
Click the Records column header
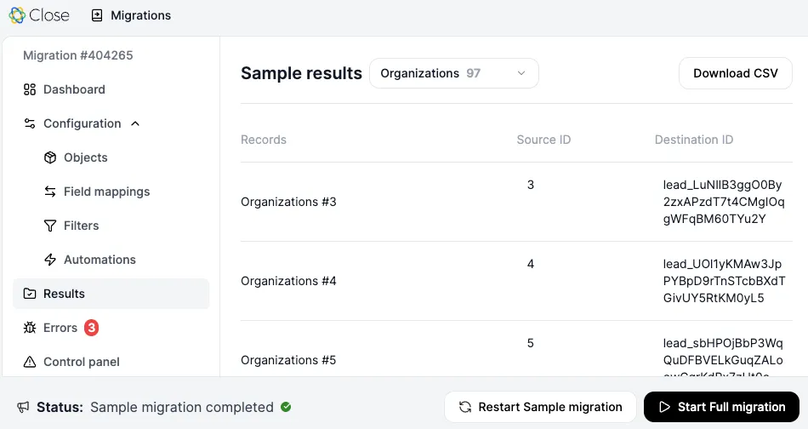264,140
